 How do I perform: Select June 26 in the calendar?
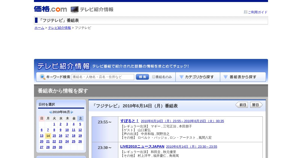[x=80, y=141]
